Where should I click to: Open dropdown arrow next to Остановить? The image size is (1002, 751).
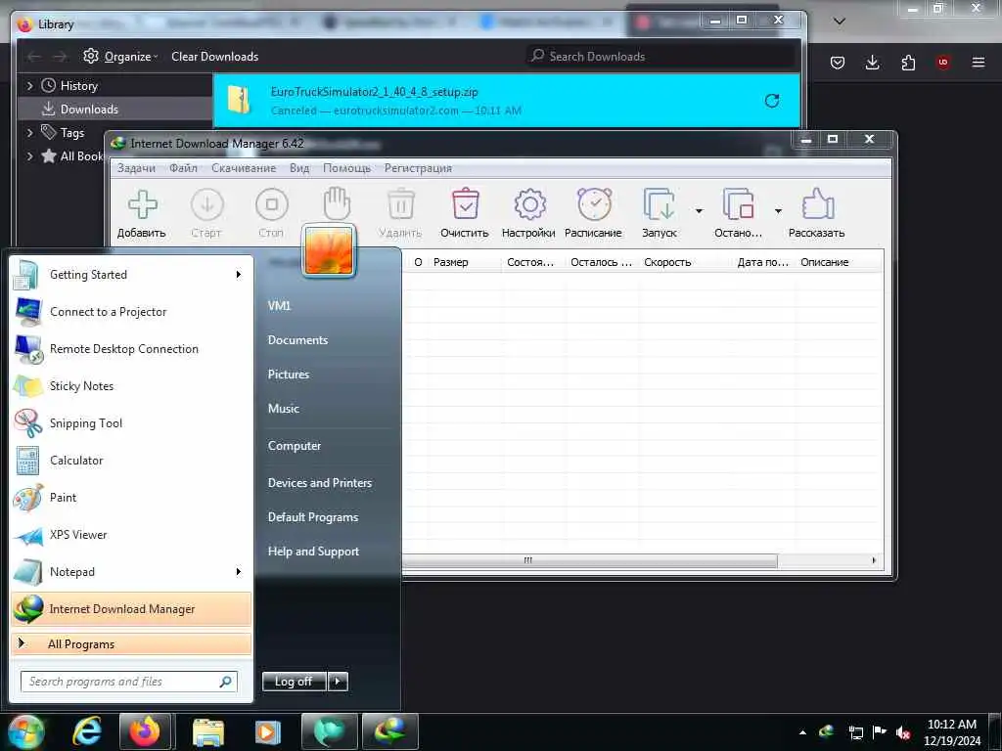coord(778,211)
